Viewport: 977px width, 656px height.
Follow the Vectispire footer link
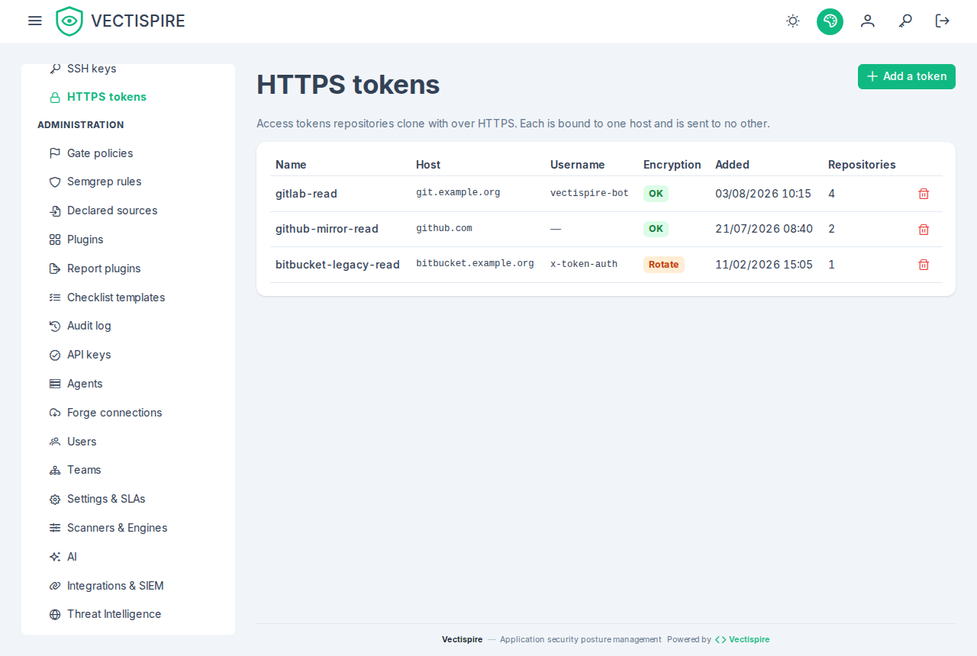click(x=742, y=639)
